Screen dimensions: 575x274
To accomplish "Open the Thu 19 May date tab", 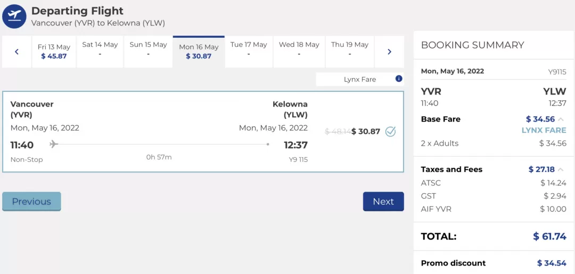I will [349, 52].
